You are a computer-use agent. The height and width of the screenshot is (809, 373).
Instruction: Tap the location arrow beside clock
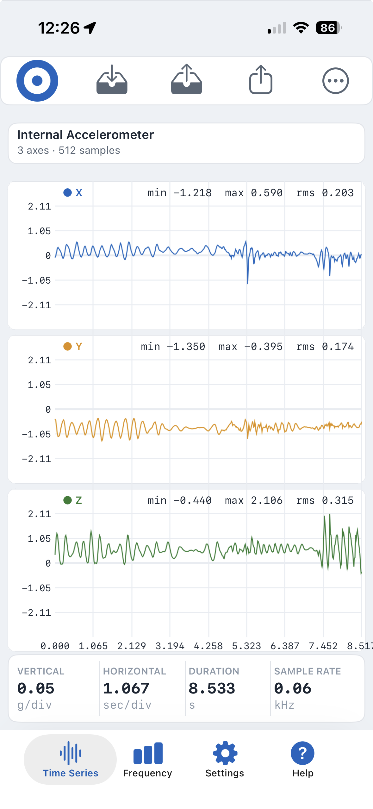[x=90, y=28]
